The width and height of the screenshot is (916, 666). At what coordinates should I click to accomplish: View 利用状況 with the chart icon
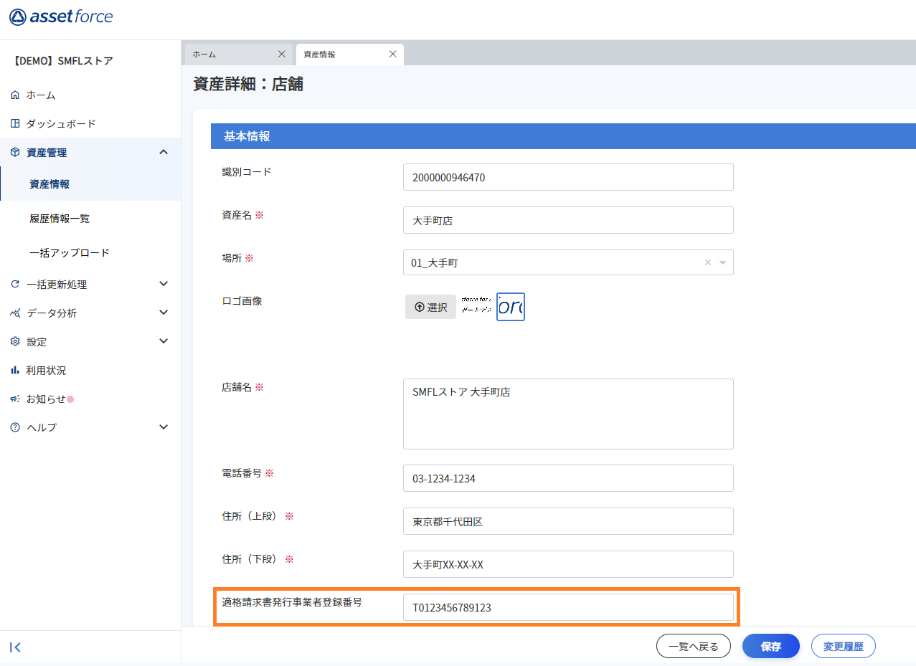(16, 370)
